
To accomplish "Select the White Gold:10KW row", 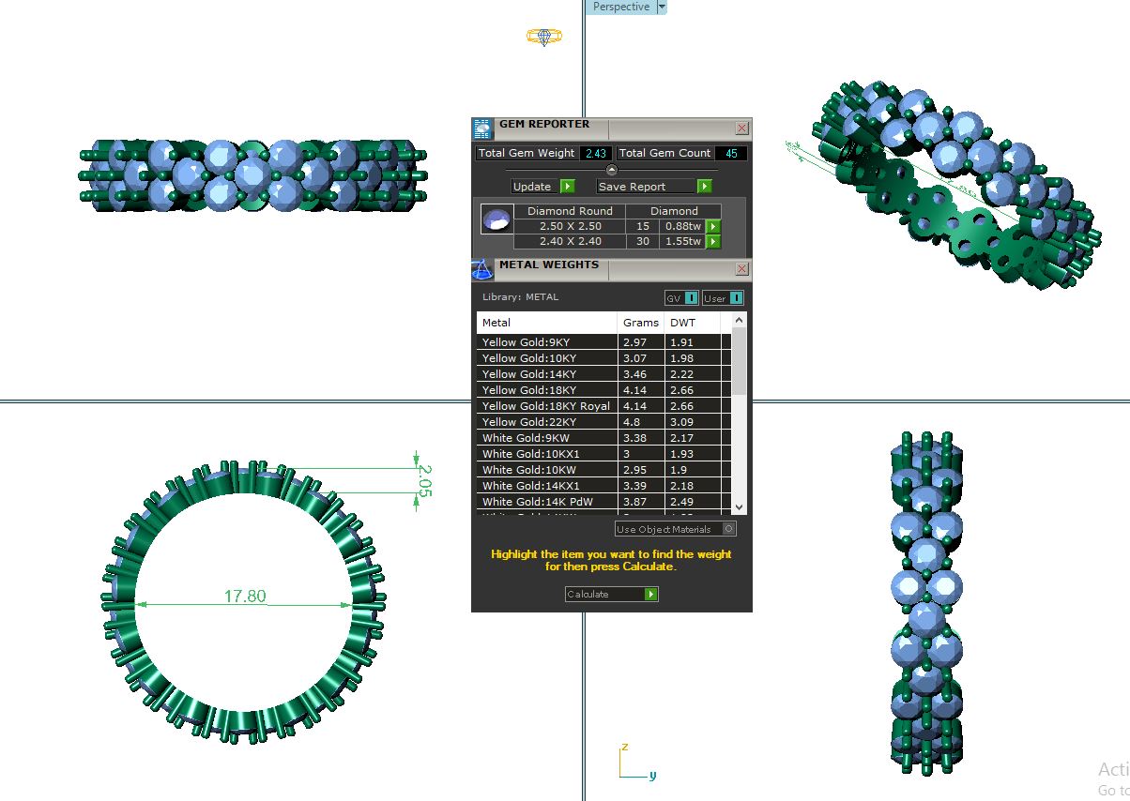I will point(603,470).
